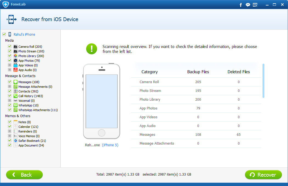
Task: Open the menu list icon in the title bar
Action: click(x=255, y=5)
